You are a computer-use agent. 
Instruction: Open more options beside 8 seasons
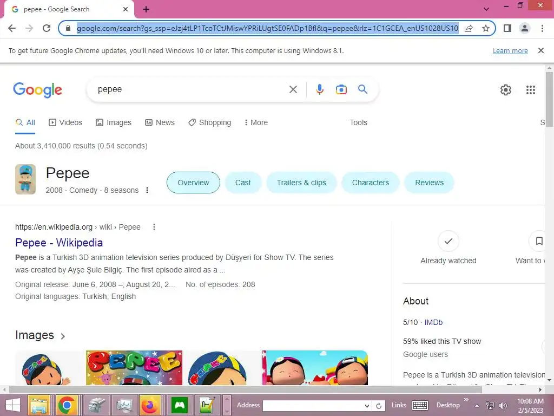coord(147,190)
